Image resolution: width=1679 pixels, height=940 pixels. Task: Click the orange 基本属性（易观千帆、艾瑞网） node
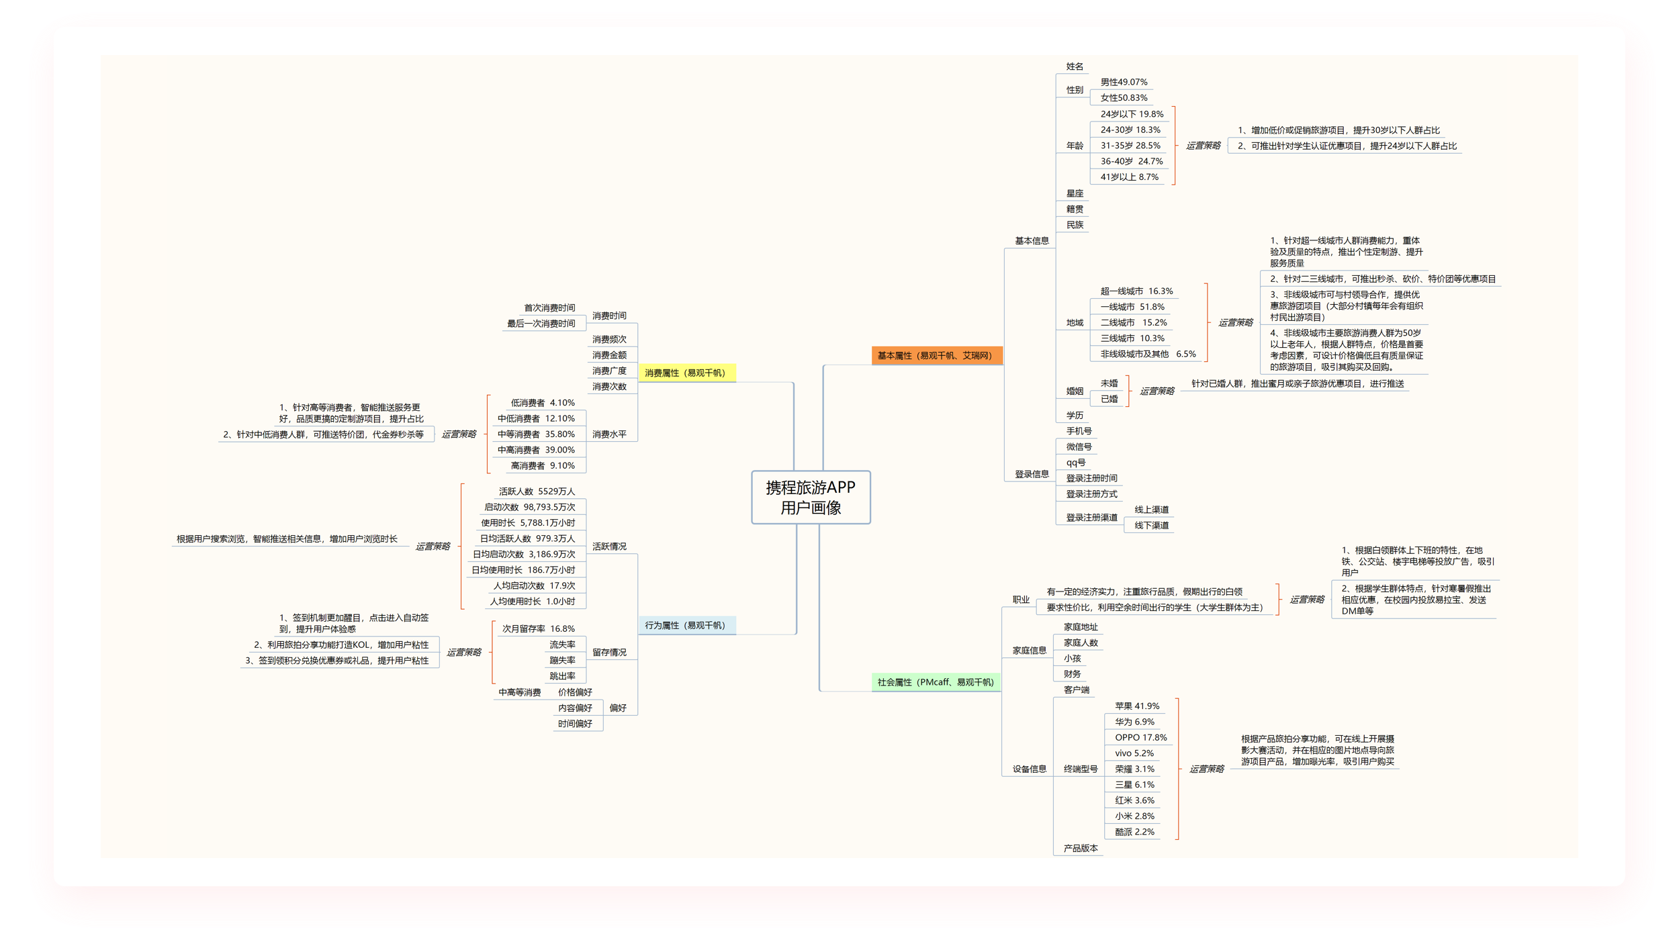[x=937, y=355]
